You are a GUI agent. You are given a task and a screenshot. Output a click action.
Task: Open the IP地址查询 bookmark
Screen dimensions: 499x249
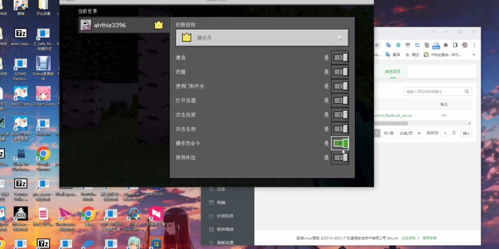click(442, 54)
